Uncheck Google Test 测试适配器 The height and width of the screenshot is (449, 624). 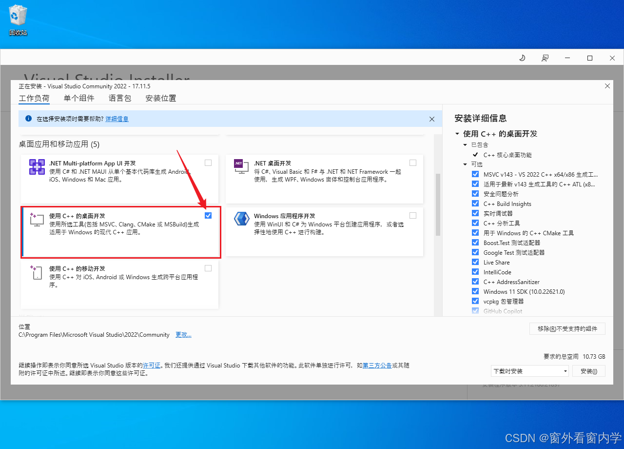coord(475,252)
